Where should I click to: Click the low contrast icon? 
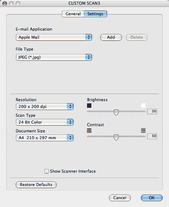point(89,131)
